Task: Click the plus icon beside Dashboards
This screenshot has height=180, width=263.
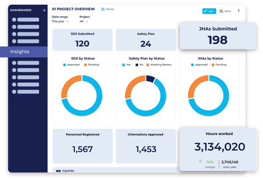Action: pyautogui.click(x=44, y=10)
